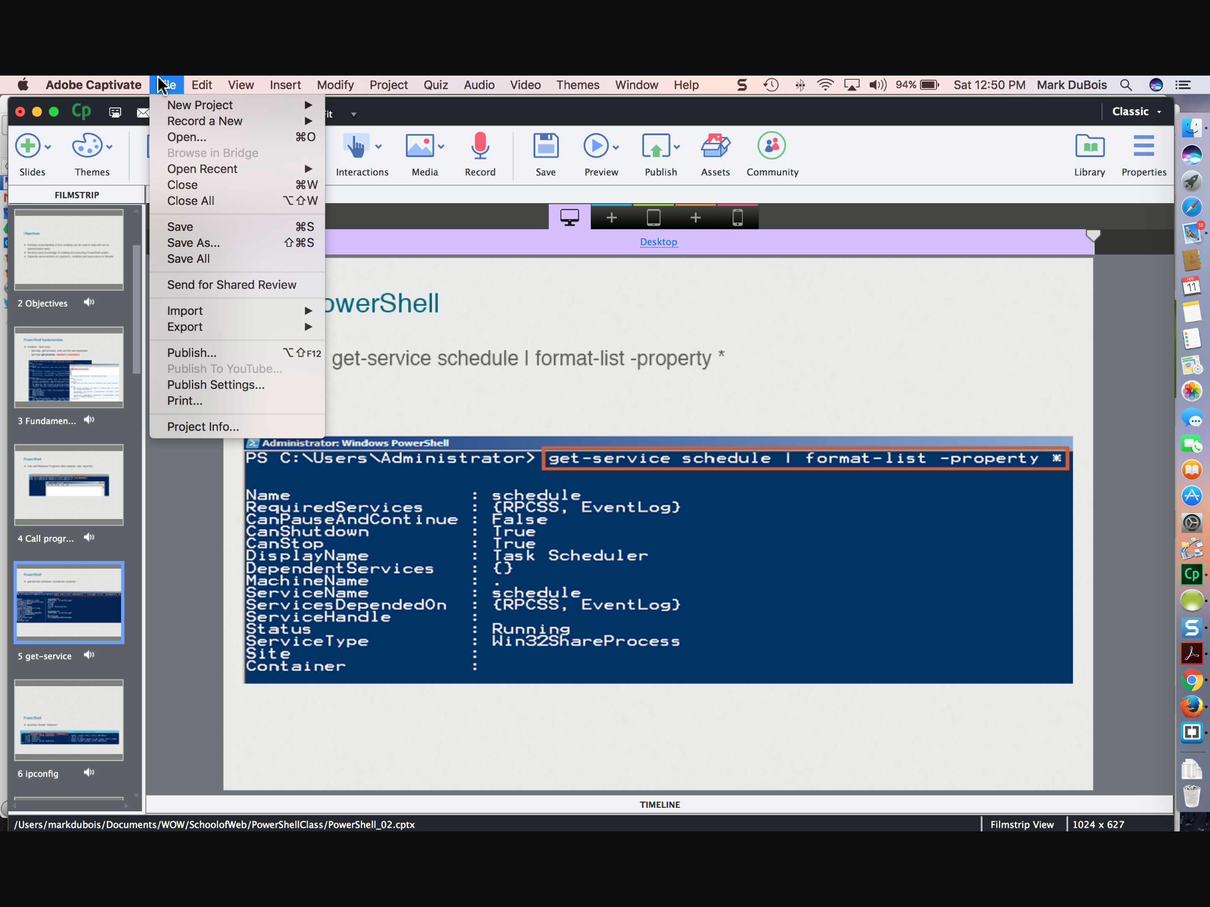Image resolution: width=1210 pixels, height=907 pixels.
Task: Select the 6 ipconfig slide thumbnail
Action: click(69, 720)
